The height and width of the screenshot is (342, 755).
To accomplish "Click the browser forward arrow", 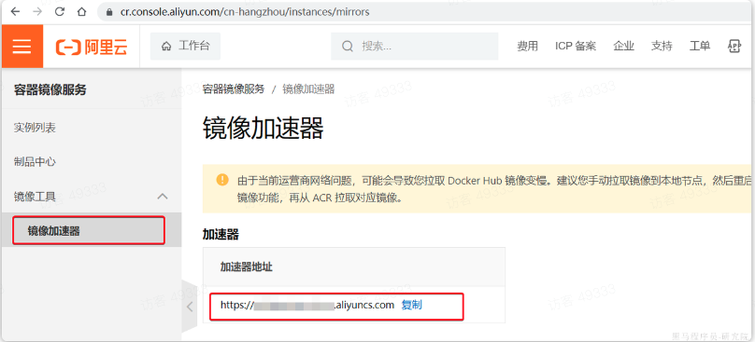I will click(37, 11).
